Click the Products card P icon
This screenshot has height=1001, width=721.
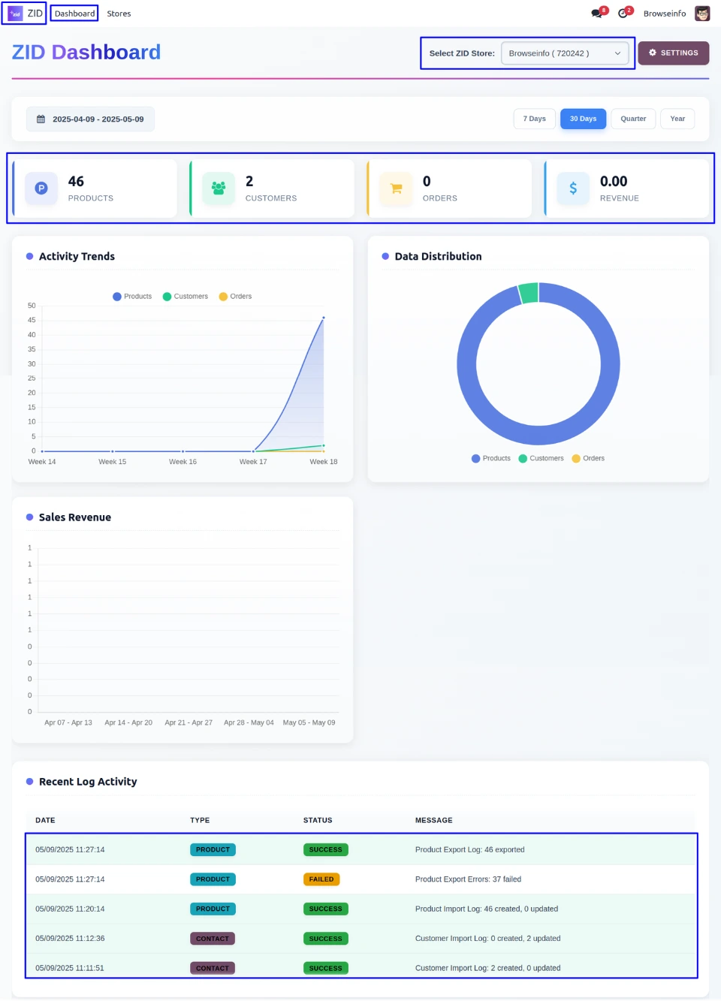coord(41,188)
